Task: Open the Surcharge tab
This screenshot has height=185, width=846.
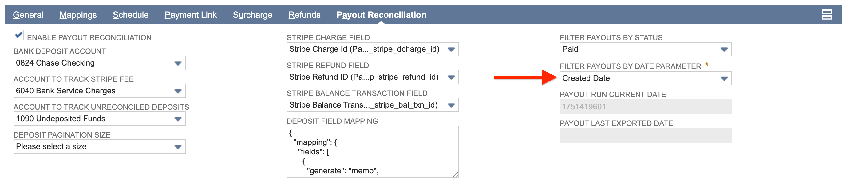Action: click(x=253, y=14)
